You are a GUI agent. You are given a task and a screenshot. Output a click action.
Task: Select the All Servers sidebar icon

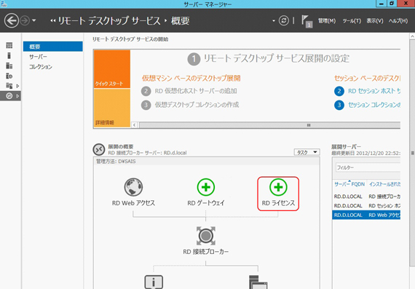point(9,66)
